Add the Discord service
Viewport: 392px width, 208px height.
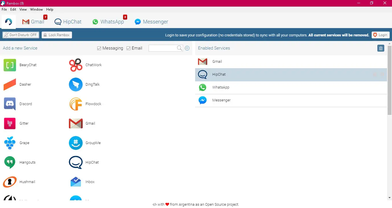click(x=10, y=104)
